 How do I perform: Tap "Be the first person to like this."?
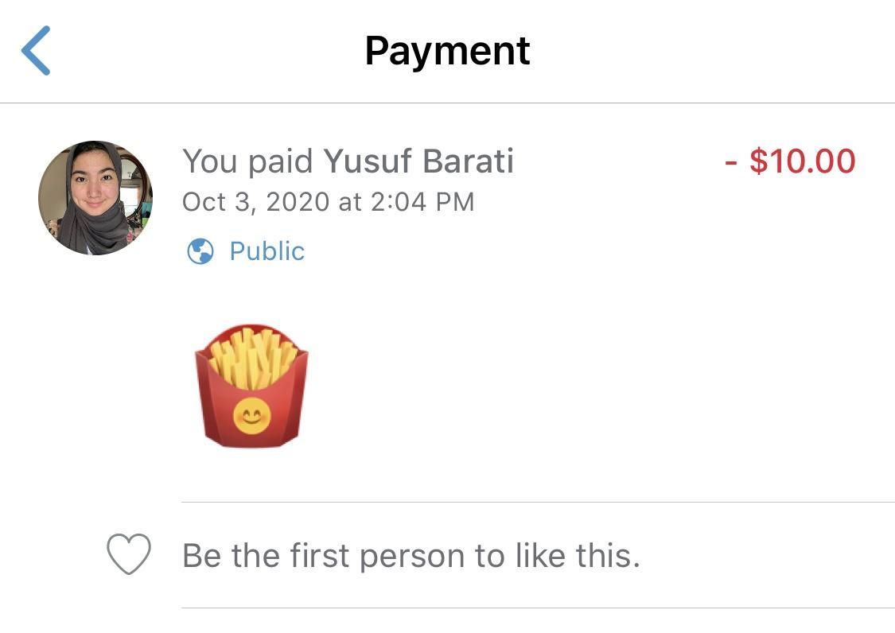click(411, 555)
